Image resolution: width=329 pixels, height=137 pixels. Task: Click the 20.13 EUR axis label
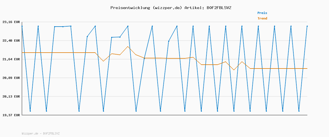(11, 96)
